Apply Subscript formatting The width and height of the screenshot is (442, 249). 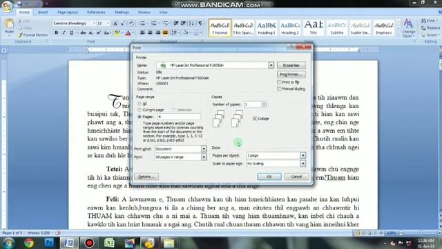[x=90, y=33]
